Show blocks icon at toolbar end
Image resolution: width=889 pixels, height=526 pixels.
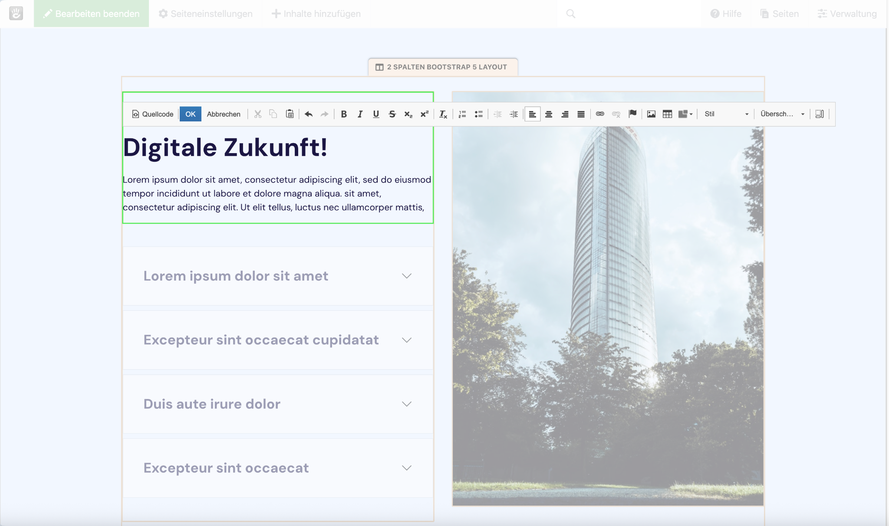pyautogui.click(x=820, y=114)
